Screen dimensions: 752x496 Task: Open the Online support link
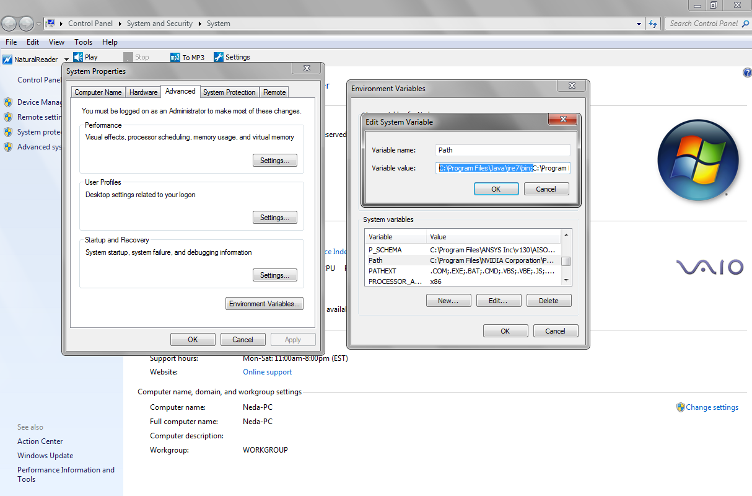point(267,372)
